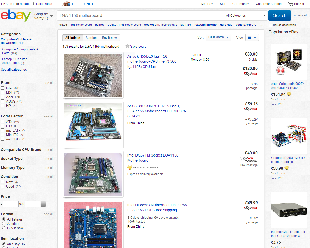Tick the New condition checkbox

point(3,182)
